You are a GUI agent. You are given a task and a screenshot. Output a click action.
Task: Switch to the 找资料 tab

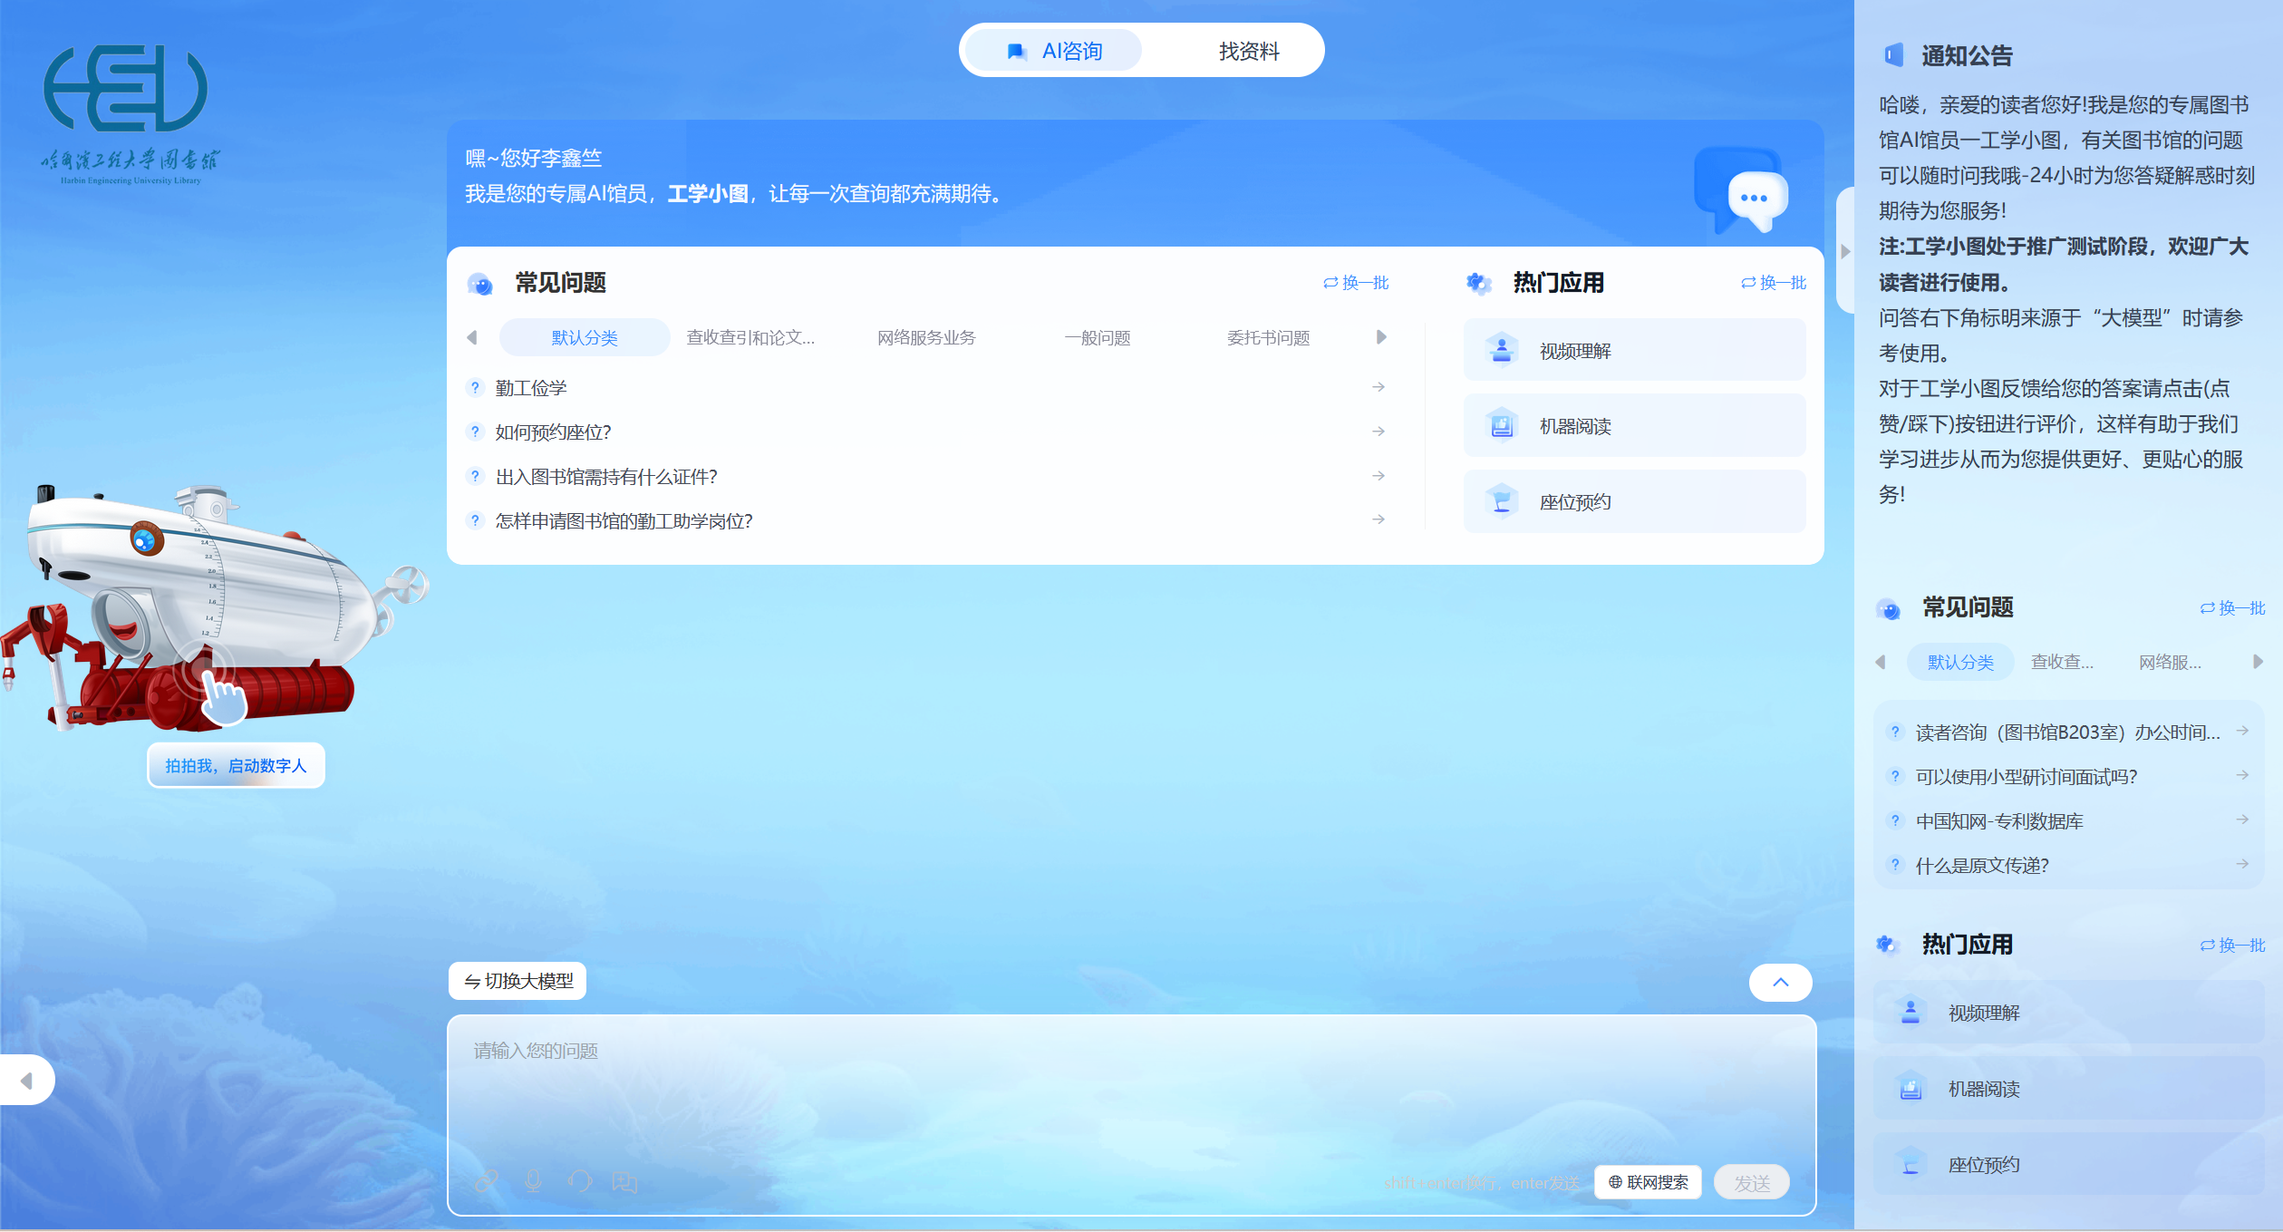(x=1248, y=51)
